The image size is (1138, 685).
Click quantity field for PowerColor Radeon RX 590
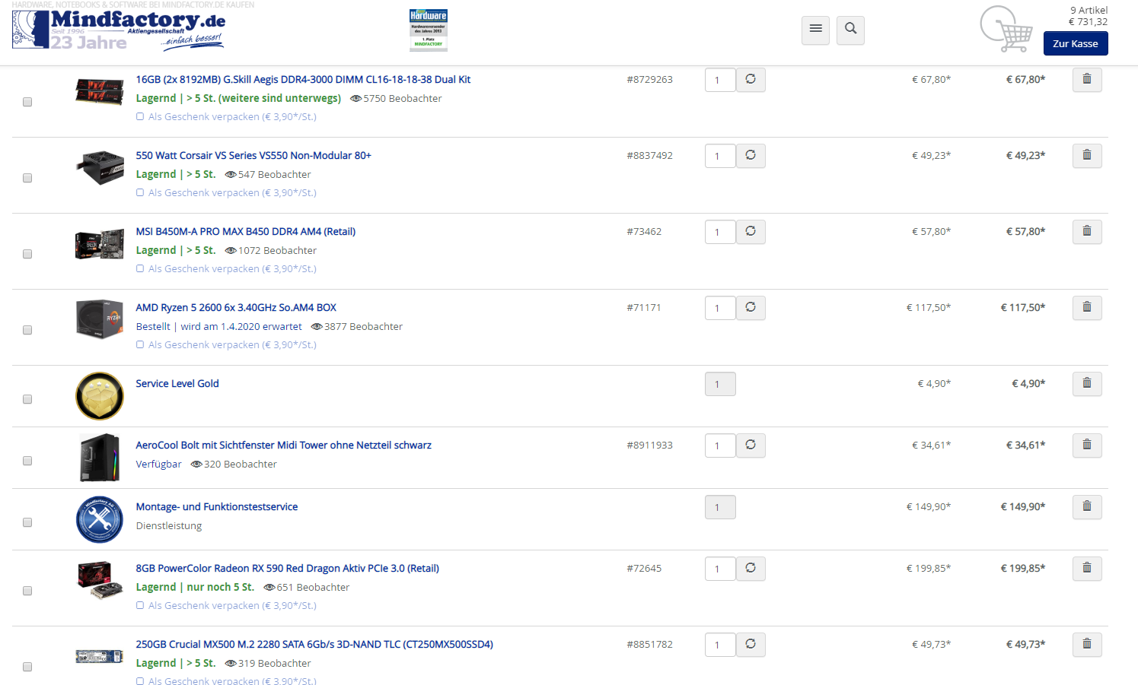[x=720, y=569]
